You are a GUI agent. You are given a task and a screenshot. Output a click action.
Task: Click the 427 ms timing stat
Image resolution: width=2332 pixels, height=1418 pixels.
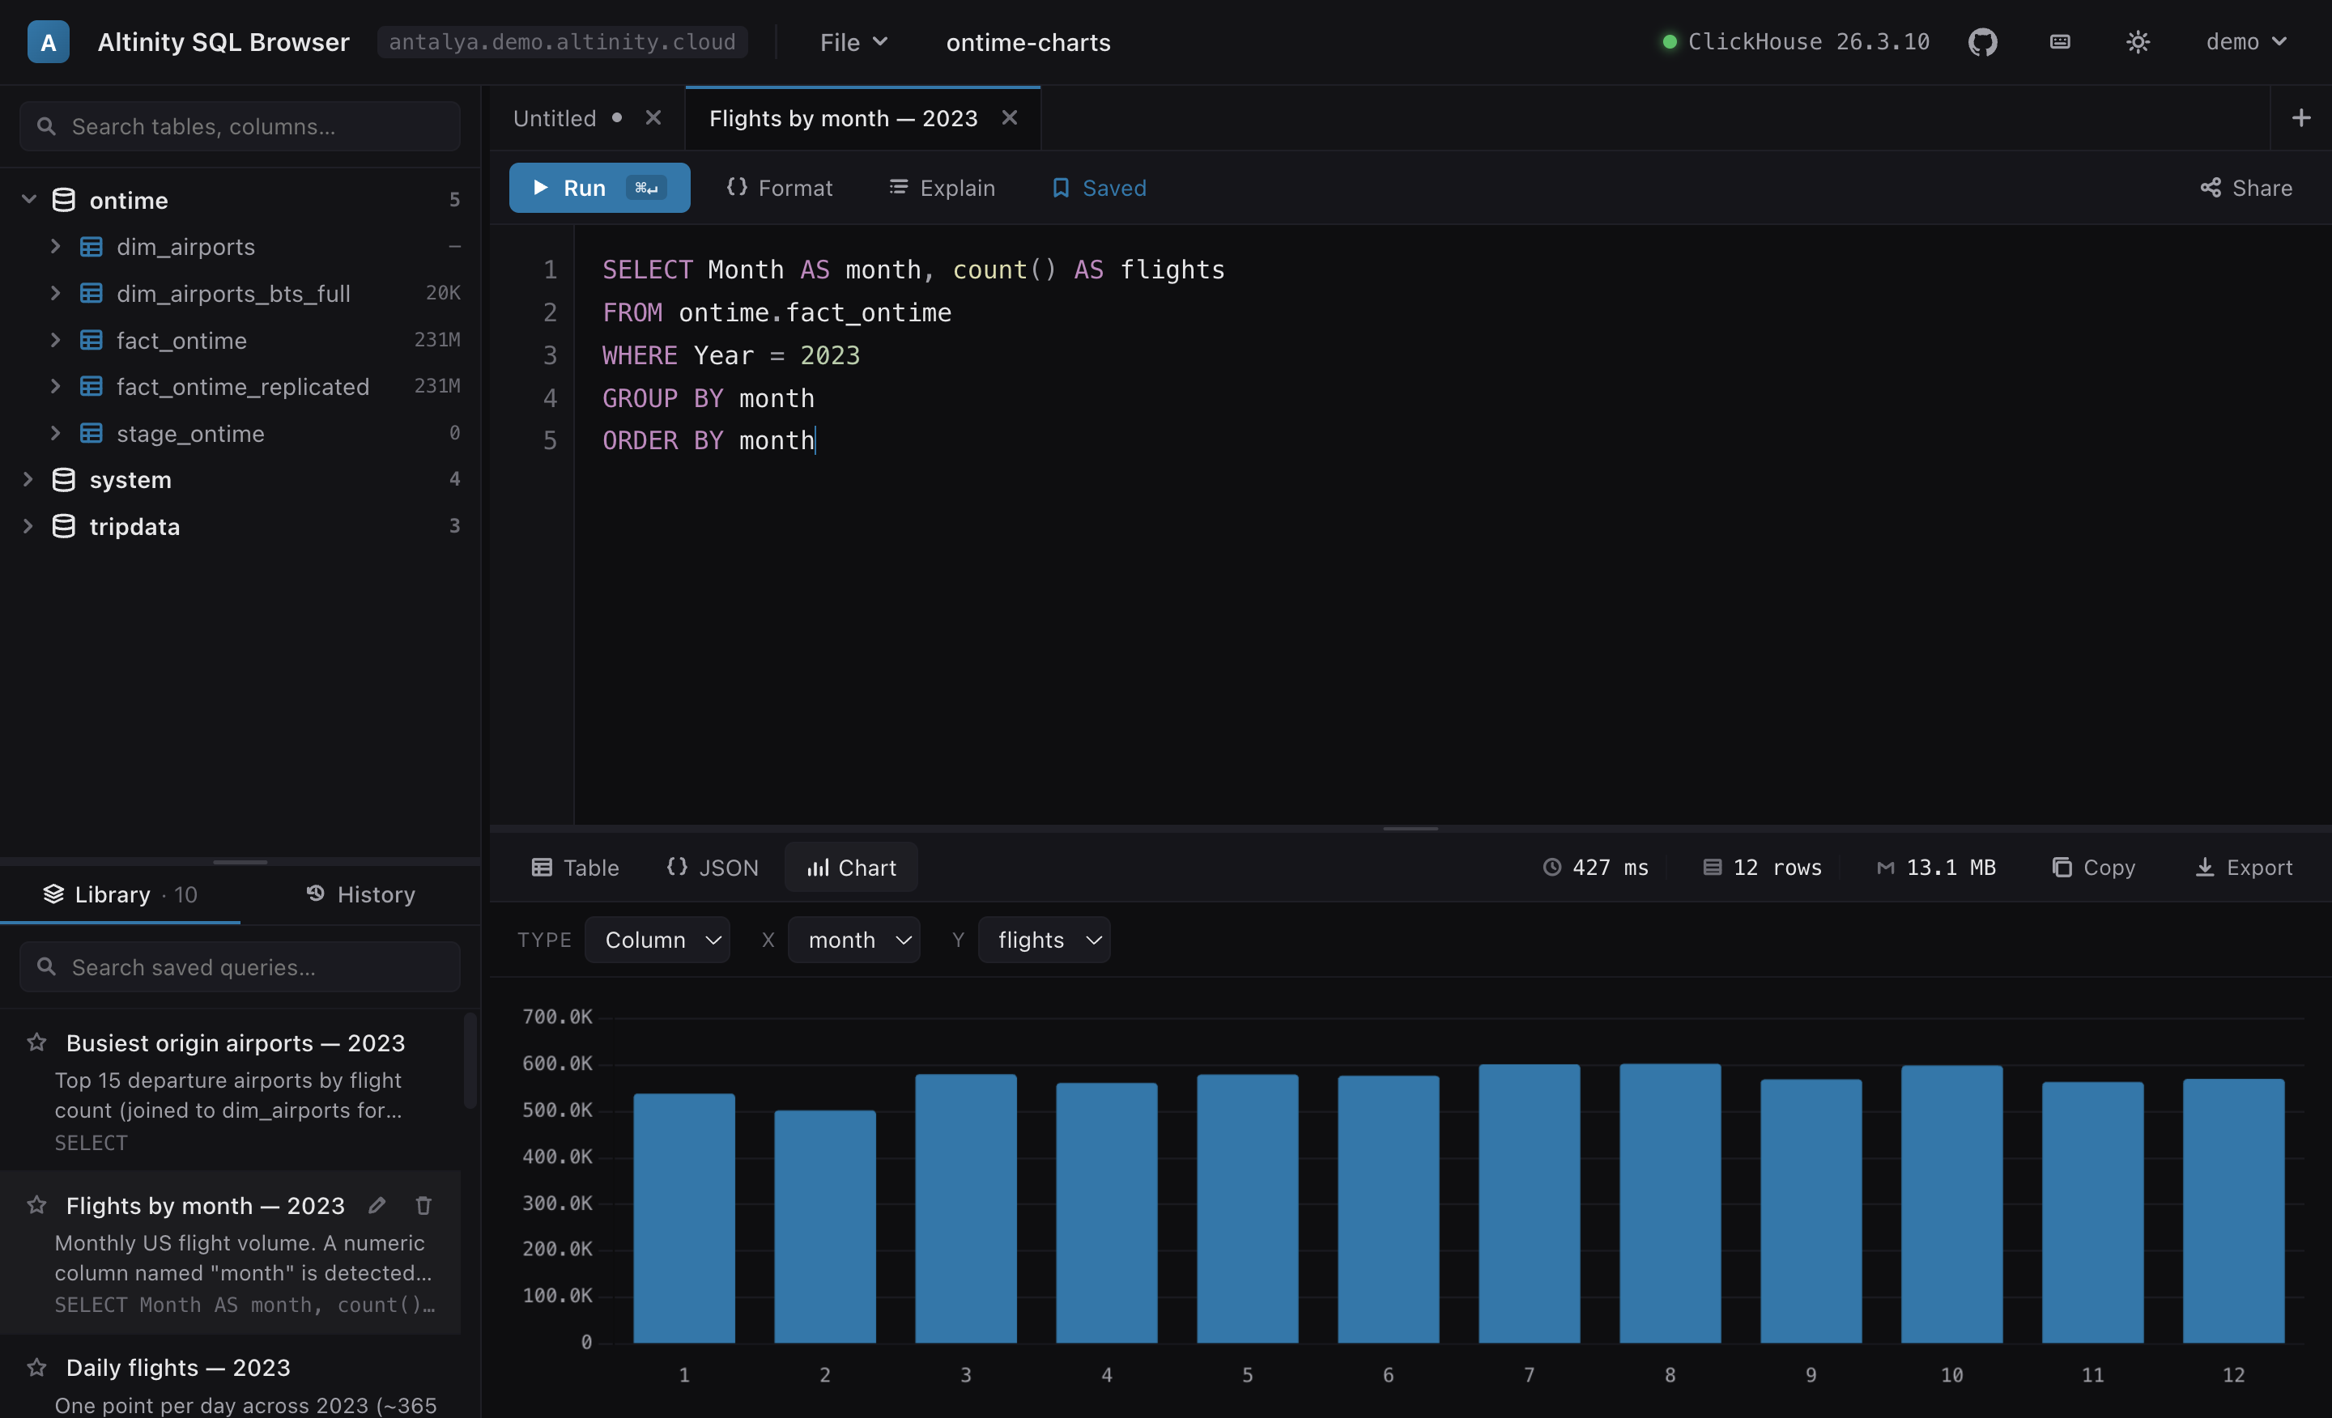click(1594, 868)
